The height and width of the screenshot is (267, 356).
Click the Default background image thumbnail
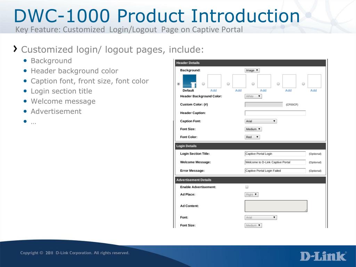pyautogui.click(x=189, y=81)
